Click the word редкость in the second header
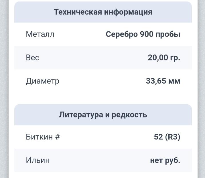205x178 pixels. click(129, 115)
